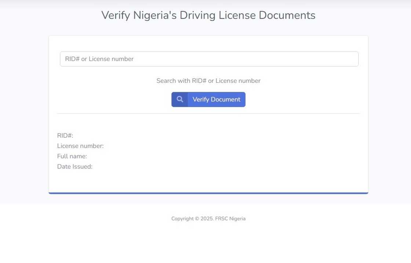411x263 pixels.
Task: Select the License number result label
Action: click(80, 146)
